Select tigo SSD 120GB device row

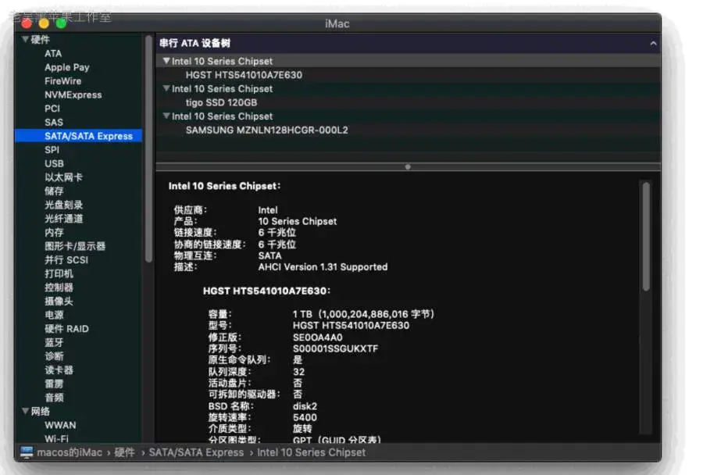point(408,102)
